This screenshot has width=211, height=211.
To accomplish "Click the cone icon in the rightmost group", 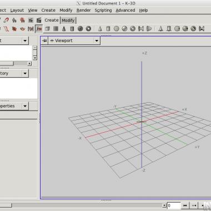I will pyautogui.click(x=160, y=29).
